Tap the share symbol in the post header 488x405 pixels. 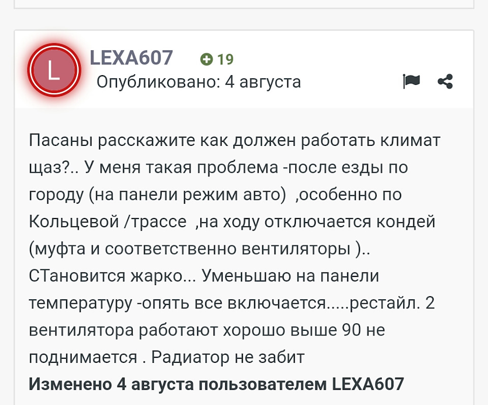[446, 81]
